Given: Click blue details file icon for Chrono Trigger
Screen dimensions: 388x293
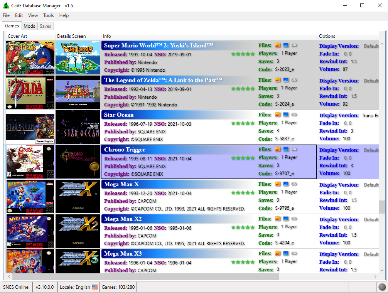Looking at the screenshot, I should pos(286,149).
